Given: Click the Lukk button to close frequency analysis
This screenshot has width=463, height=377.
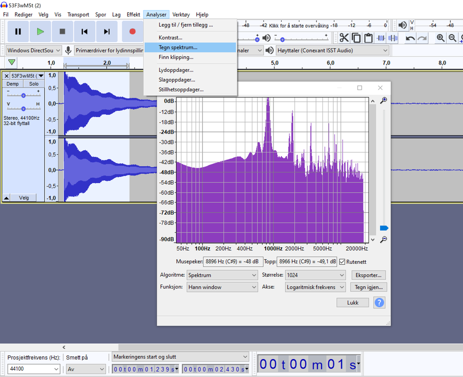Looking at the screenshot, I should (x=352, y=302).
